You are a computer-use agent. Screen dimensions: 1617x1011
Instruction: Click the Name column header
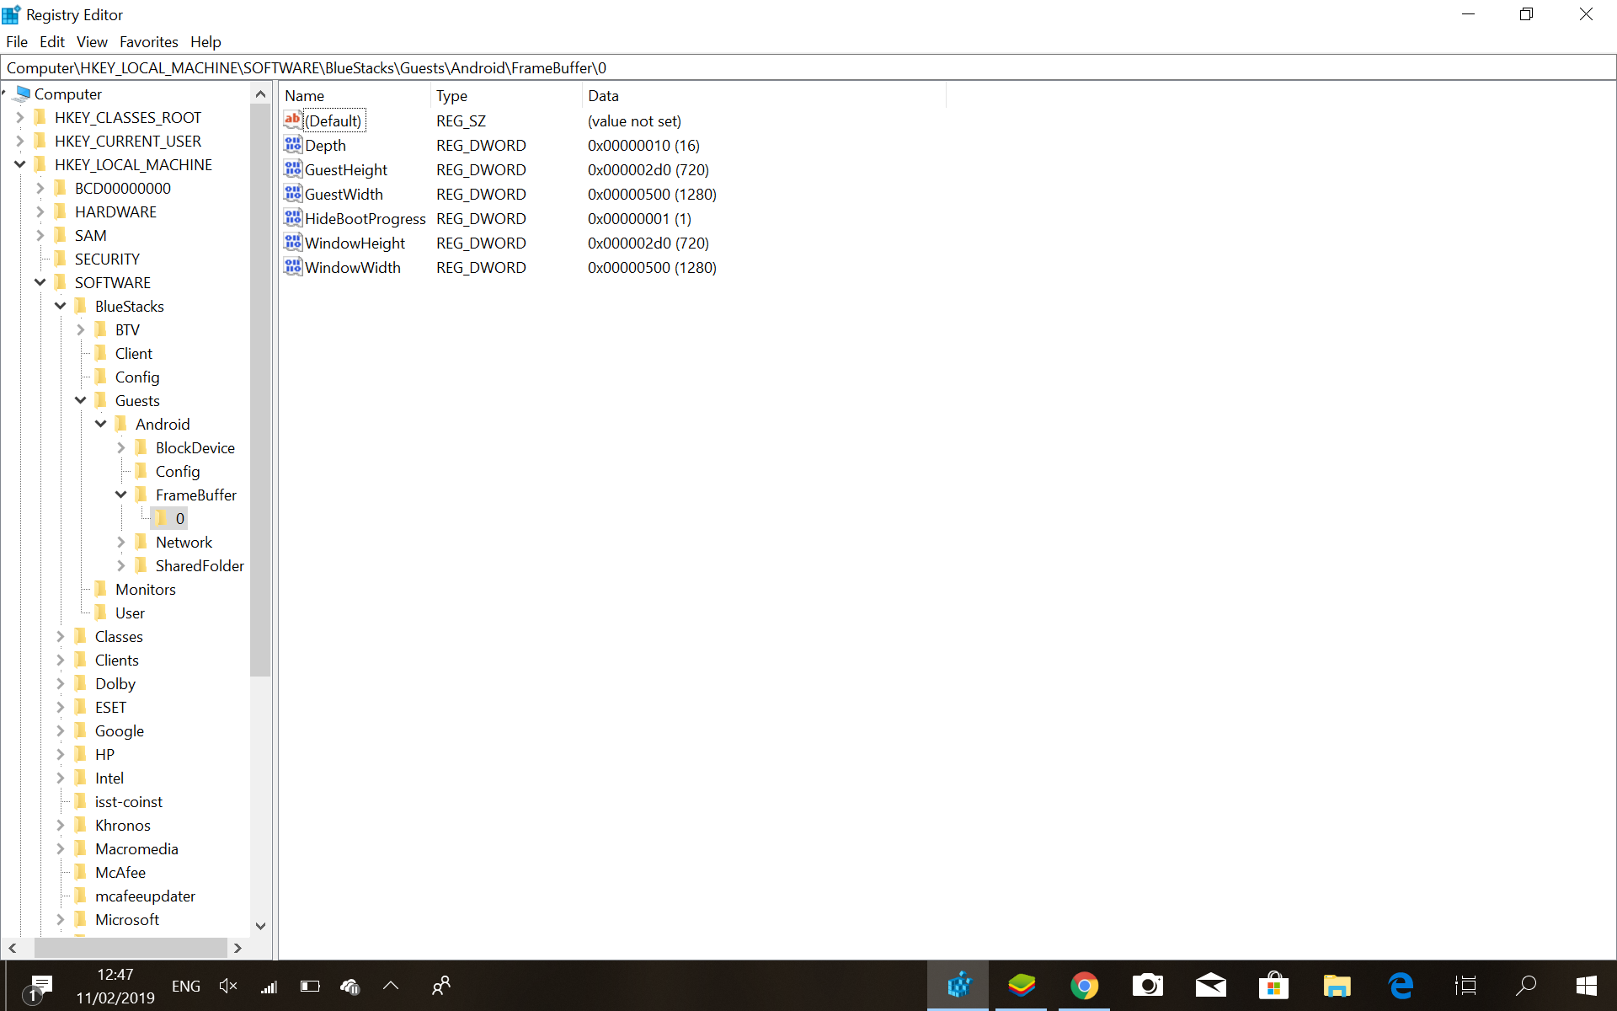[355, 95]
